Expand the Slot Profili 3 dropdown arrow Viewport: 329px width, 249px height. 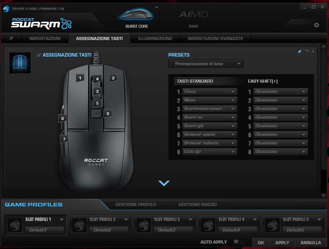click(x=190, y=219)
